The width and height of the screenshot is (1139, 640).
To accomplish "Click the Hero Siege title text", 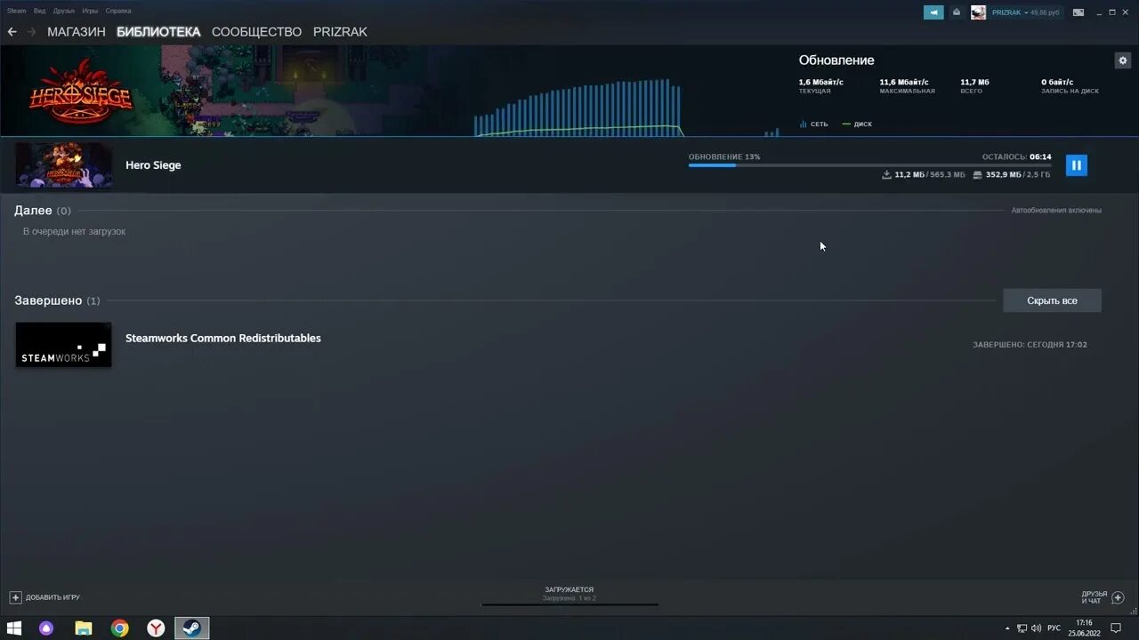I will (x=153, y=165).
